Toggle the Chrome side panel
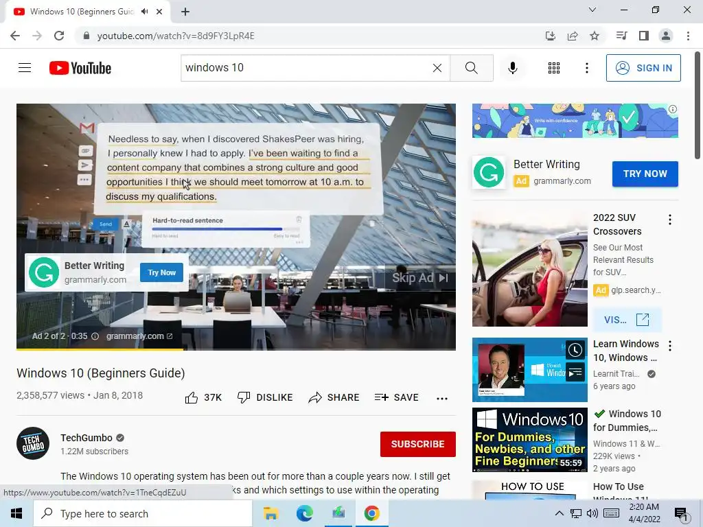This screenshot has width=703, height=527. [643, 36]
